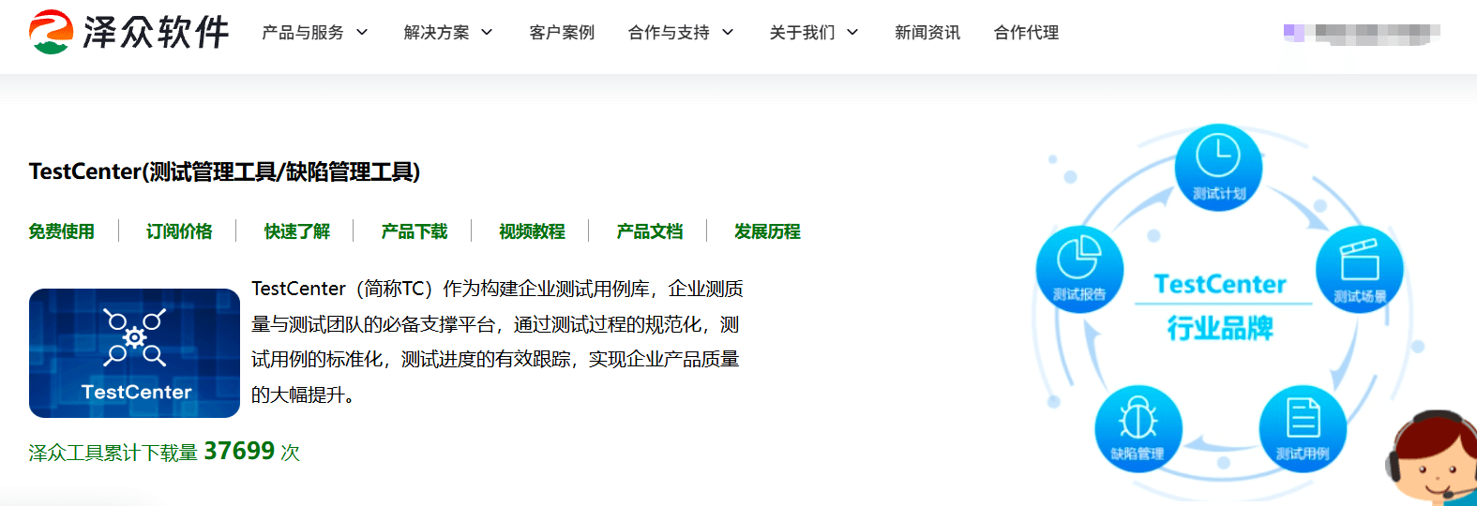Viewport: 1477px width, 506px height.
Task: Click the TestCenter product thumbnail image
Action: coord(134,353)
